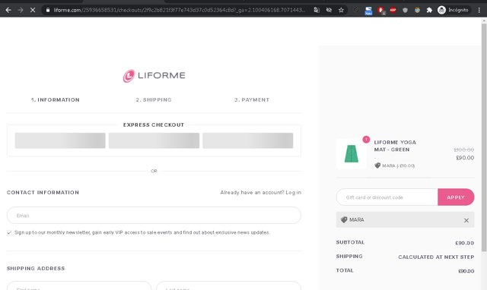Viewport: 487px width, 290px height.
Task: Go to the 3. Payment step
Action: 252,99
